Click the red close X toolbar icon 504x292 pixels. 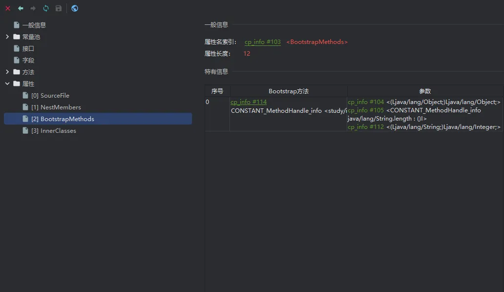pyautogui.click(x=8, y=8)
